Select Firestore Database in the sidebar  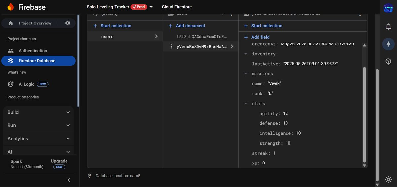point(38,61)
